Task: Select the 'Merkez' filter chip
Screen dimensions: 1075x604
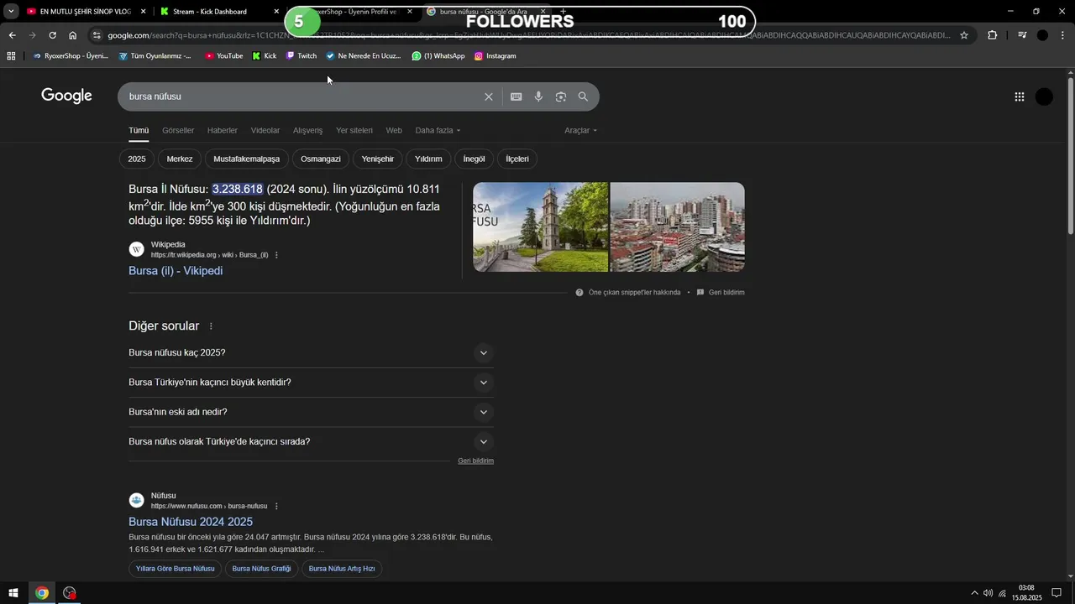Action: 180,159
